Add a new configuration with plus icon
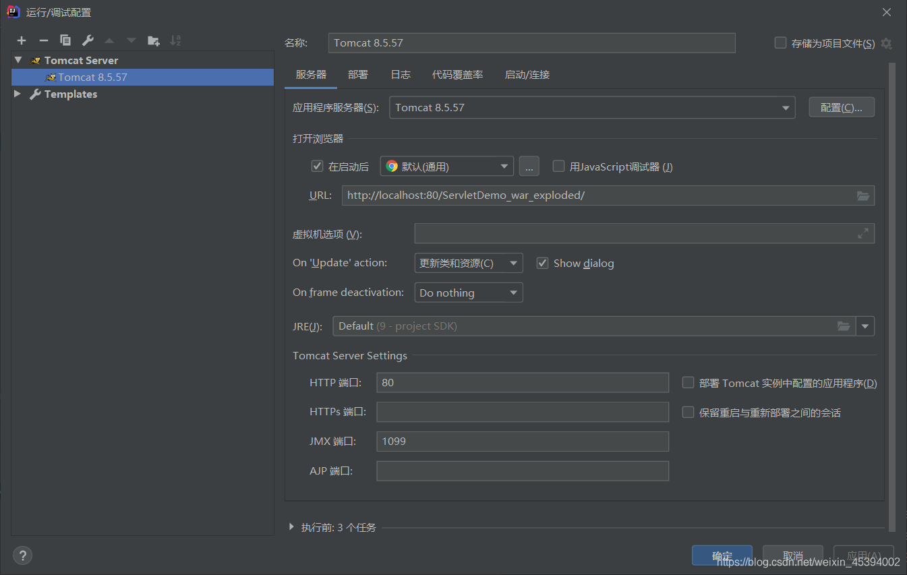Screen dimensions: 907x575 pos(22,40)
